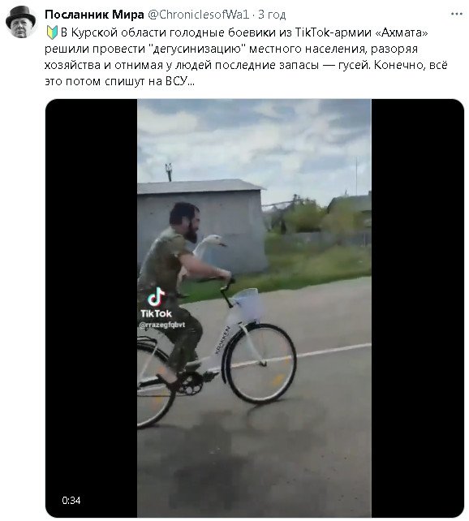
Task: Click the 0:34 video duration badge
Action: (x=71, y=501)
